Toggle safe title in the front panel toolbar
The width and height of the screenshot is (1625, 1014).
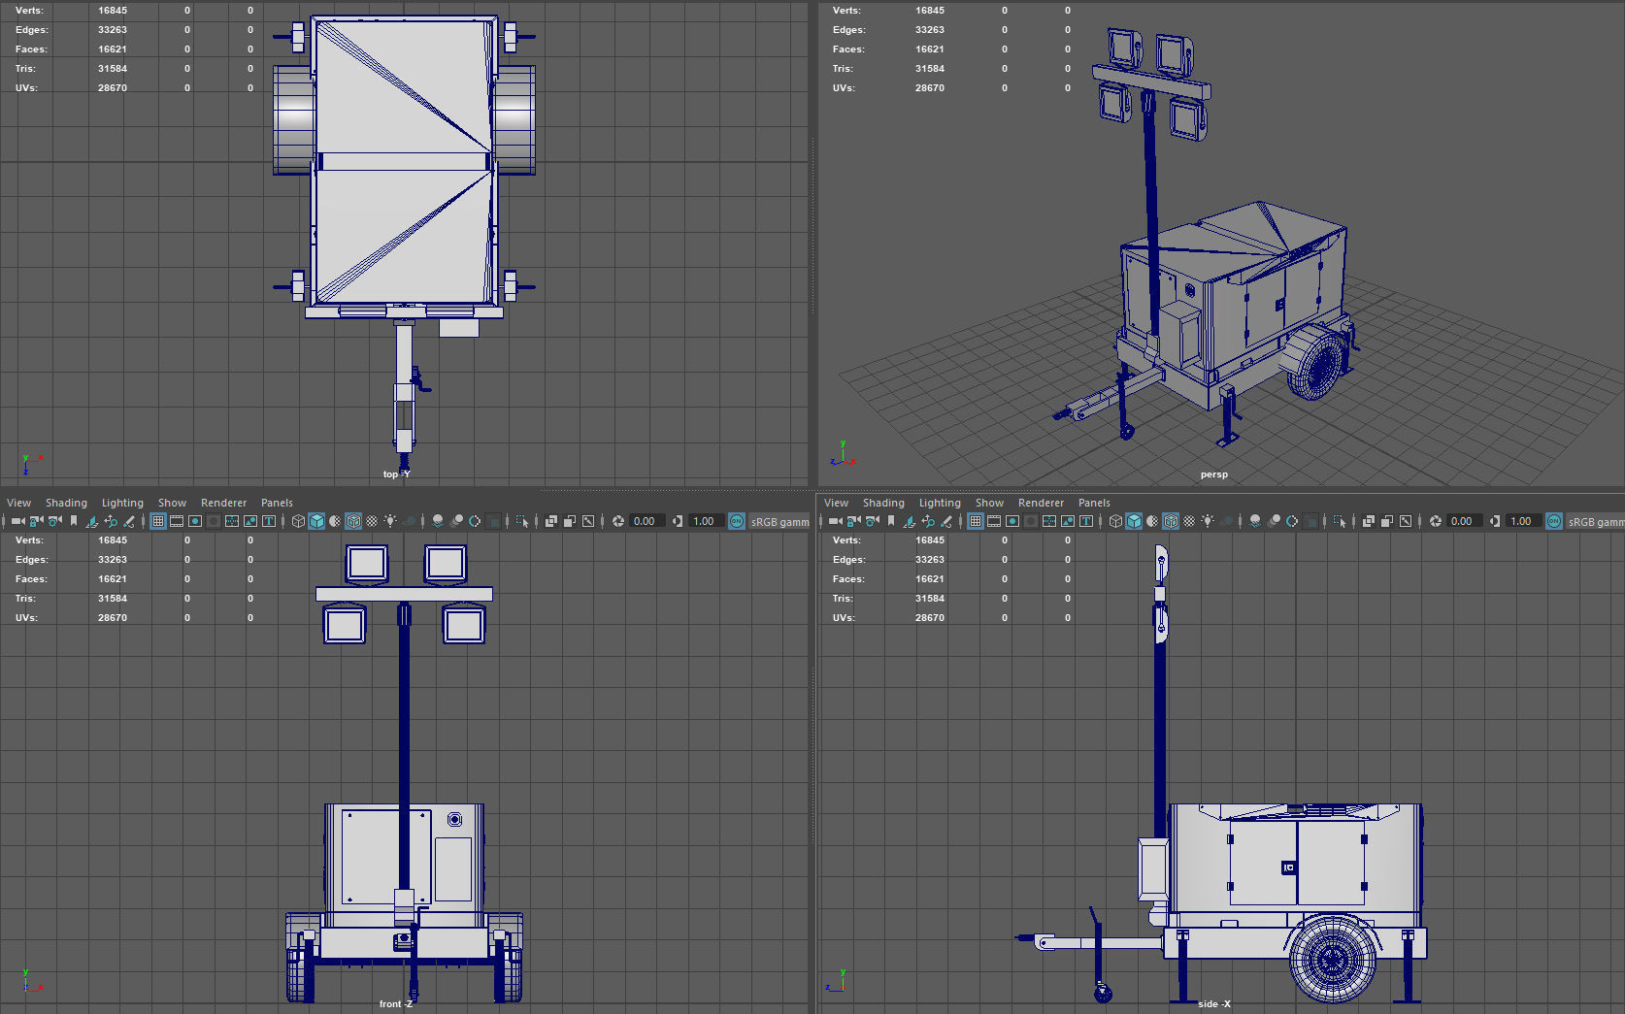click(x=269, y=521)
